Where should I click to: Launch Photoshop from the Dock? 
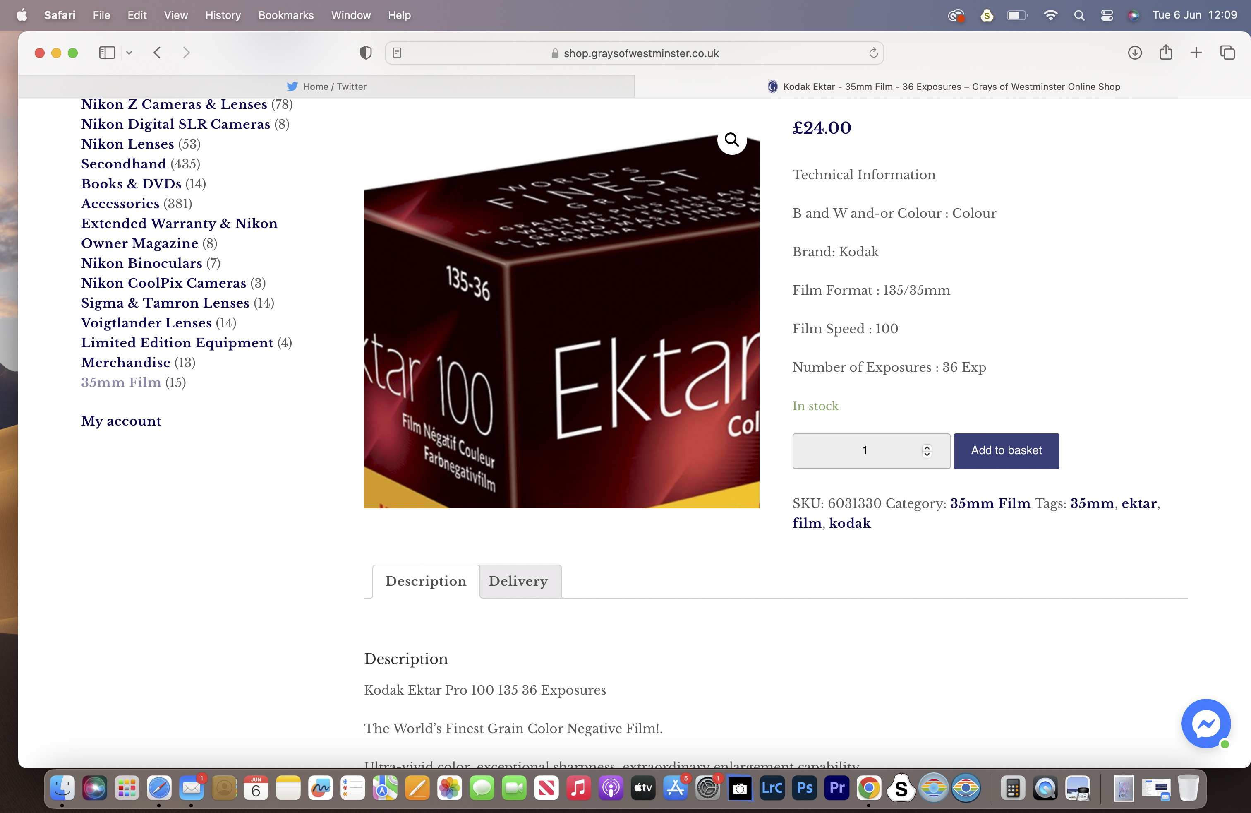(805, 788)
